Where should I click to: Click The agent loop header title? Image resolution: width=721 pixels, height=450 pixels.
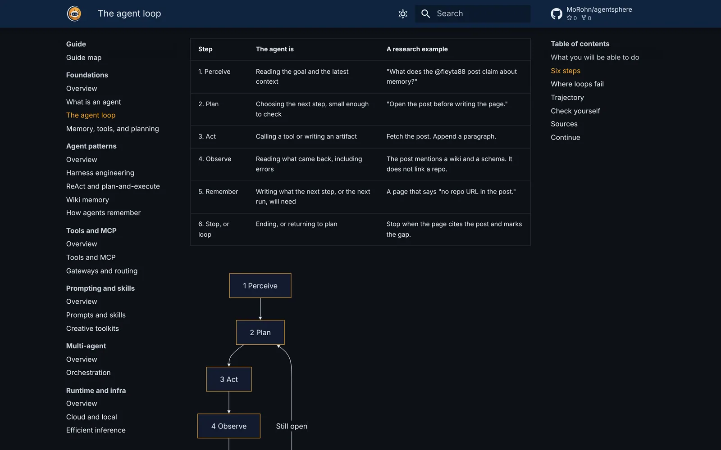pyautogui.click(x=129, y=13)
